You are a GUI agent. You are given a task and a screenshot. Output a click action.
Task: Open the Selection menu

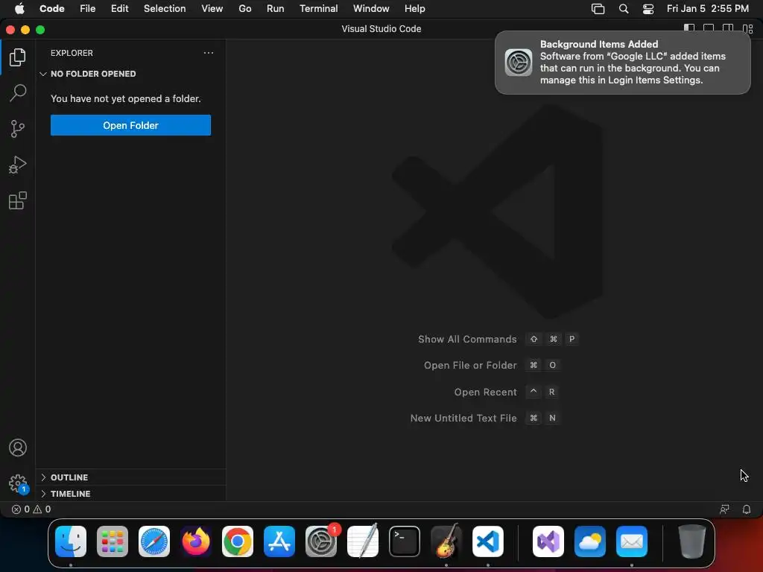pyautogui.click(x=165, y=9)
